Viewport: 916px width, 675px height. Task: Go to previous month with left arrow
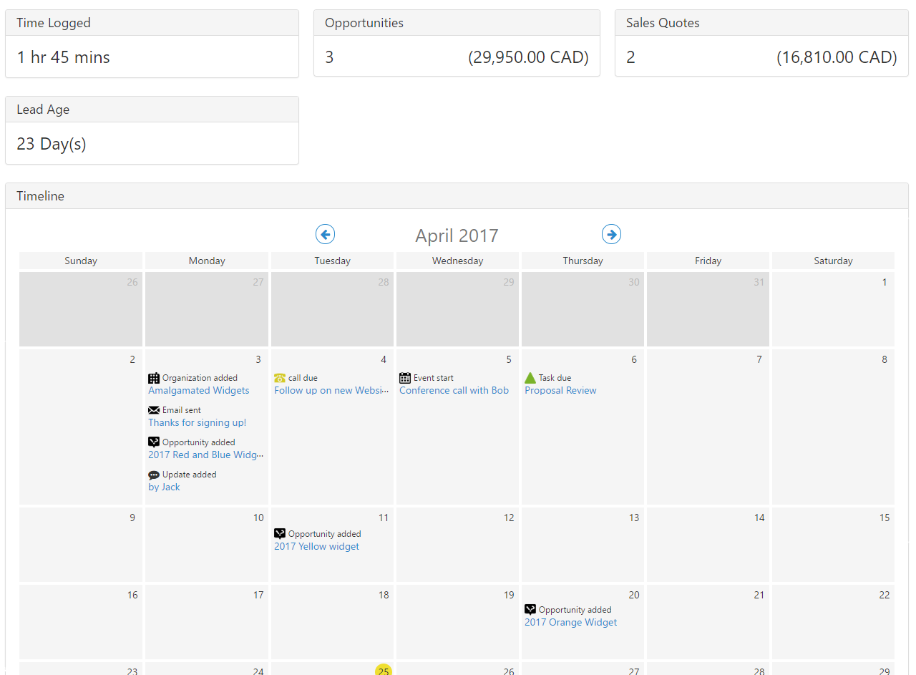pyautogui.click(x=325, y=234)
